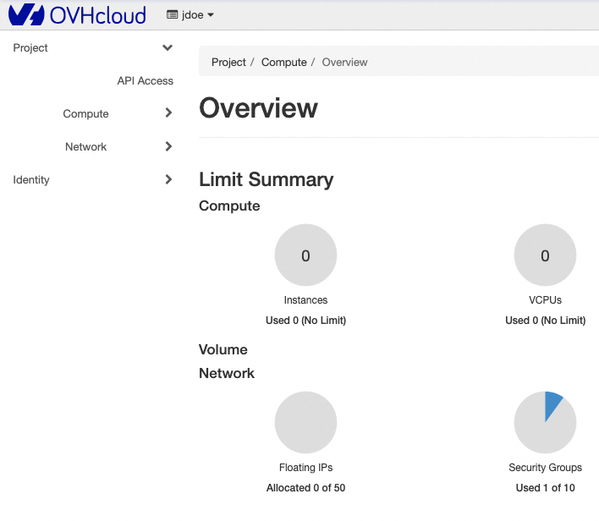Screen dimensions: 599x521
Task: Click the OVHcloud logo
Action: click(x=77, y=15)
